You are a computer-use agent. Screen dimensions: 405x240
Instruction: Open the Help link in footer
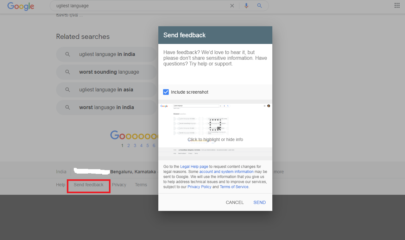[x=60, y=185]
